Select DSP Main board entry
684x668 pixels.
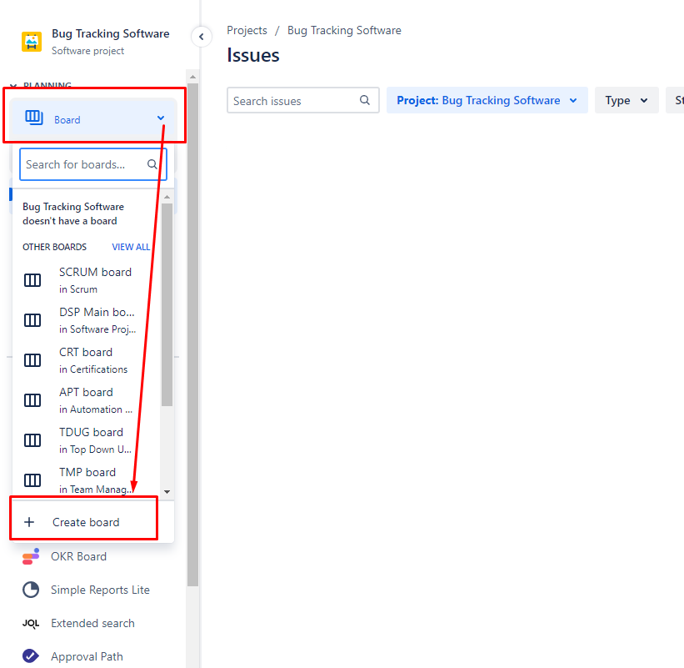pos(87,320)
